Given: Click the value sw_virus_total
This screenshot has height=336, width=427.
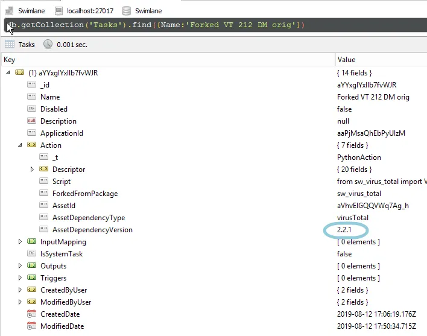Looking at the screenshot, I should point(359,194).
